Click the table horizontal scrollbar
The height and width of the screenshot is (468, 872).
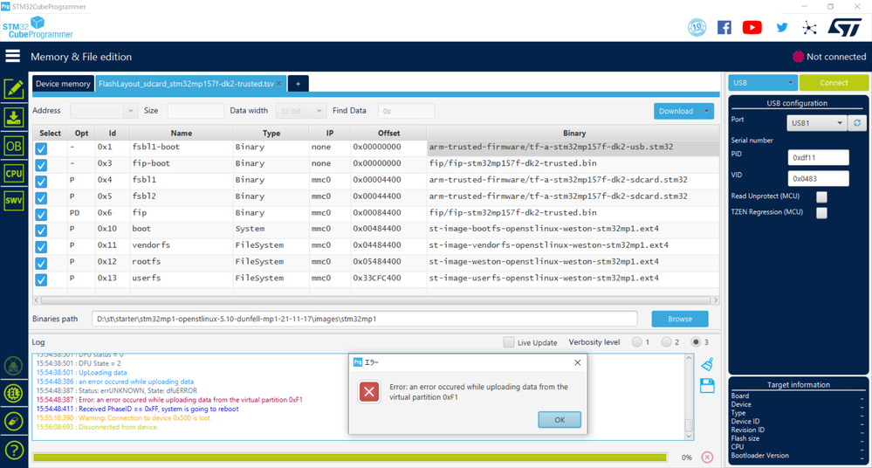[376, 300]
